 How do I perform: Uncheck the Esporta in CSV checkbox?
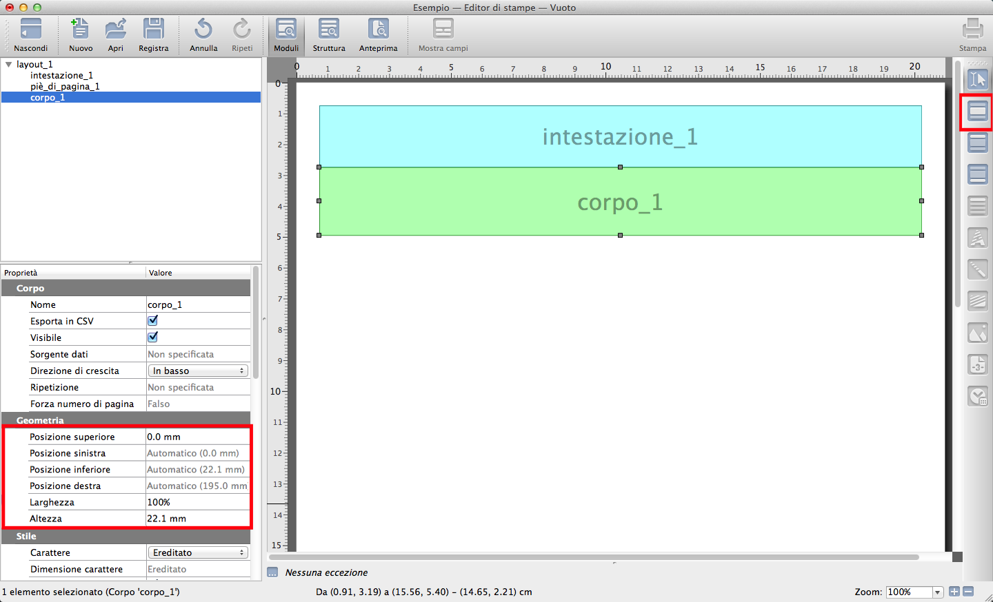click(153, 321)
